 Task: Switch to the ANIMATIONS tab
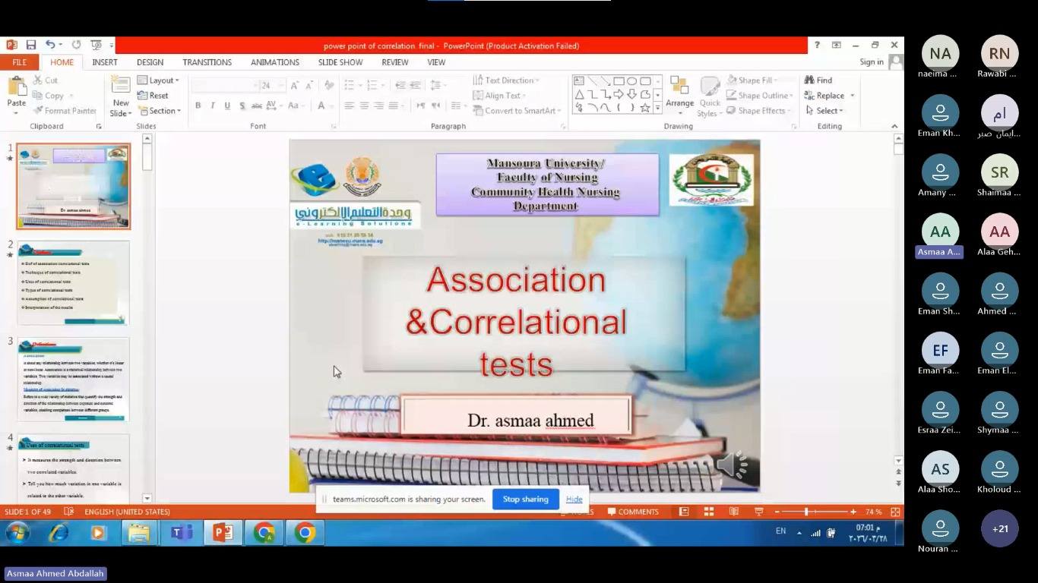[x=275, y=62]
